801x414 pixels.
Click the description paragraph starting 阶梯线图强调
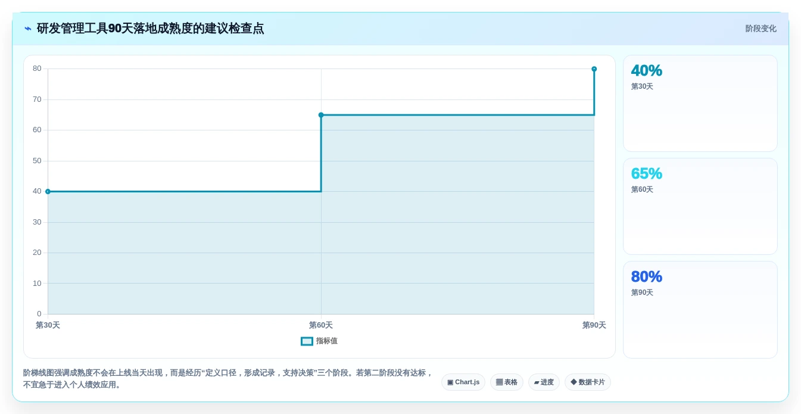point(228,379)
